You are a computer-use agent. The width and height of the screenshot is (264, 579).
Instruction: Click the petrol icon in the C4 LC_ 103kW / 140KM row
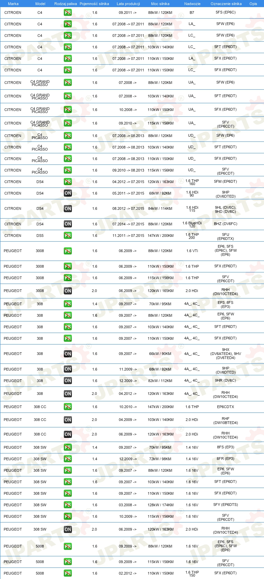pyautogui.click(x=68, y=47)
